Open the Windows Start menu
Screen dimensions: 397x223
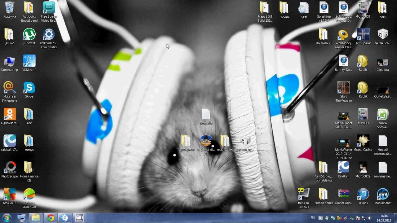click(7, 218)
